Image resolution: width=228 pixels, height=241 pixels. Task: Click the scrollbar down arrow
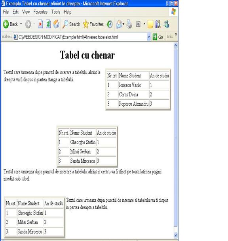[176, 235]
